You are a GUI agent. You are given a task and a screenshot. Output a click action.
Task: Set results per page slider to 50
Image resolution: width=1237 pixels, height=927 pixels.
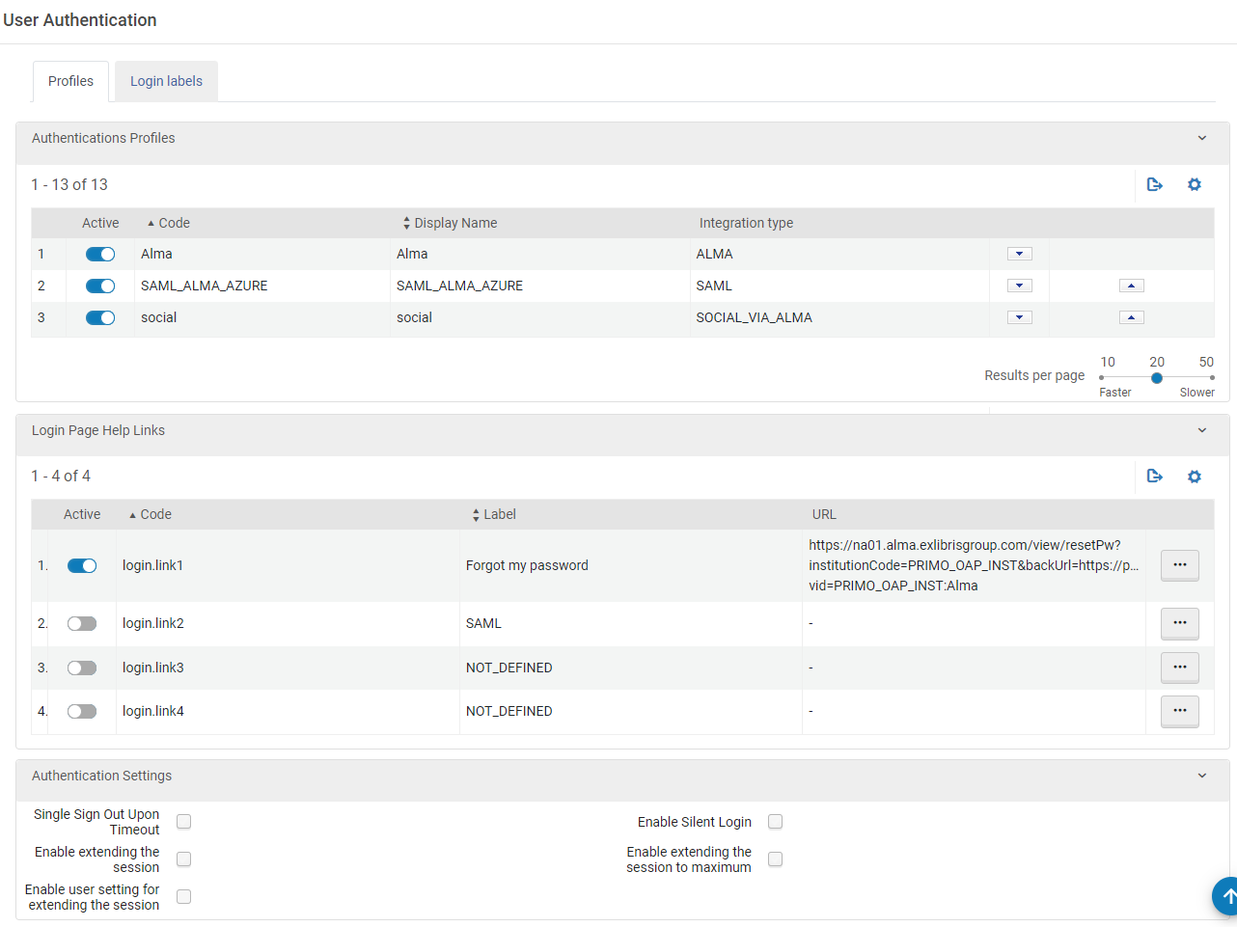pyautogui.click(x=1211, y=377)
